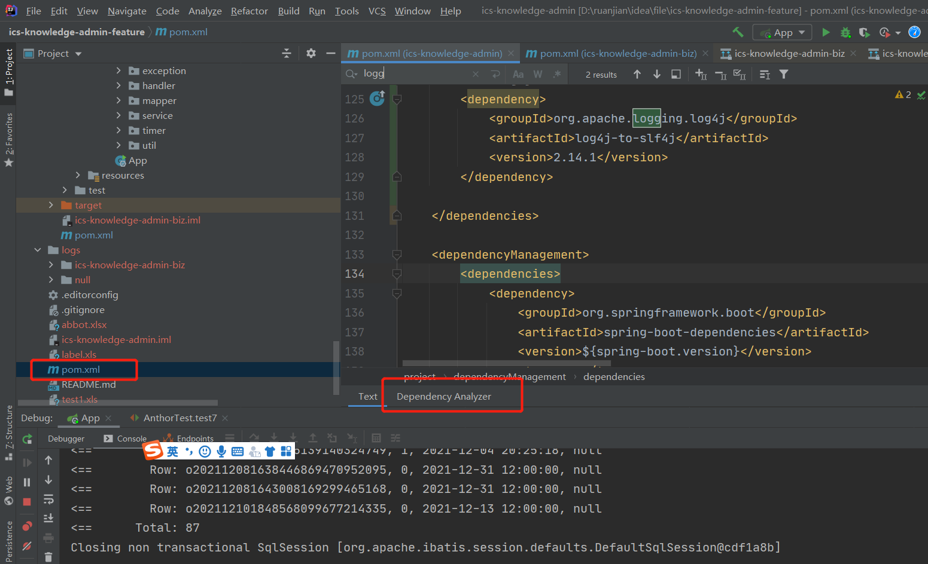
Task: Enable regex matching in search bar
Action: tap(557, 73)
